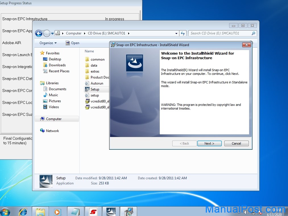Open the Videos library
The image size is (288, 216).
(54, 107)
